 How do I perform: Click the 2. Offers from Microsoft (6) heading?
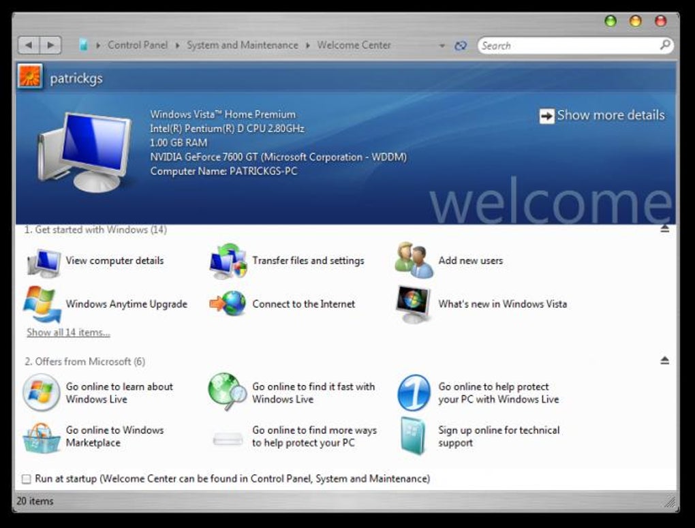pyautogui.click(x=84, y=362)
